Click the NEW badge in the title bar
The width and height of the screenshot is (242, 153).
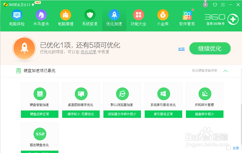[38, 2]
